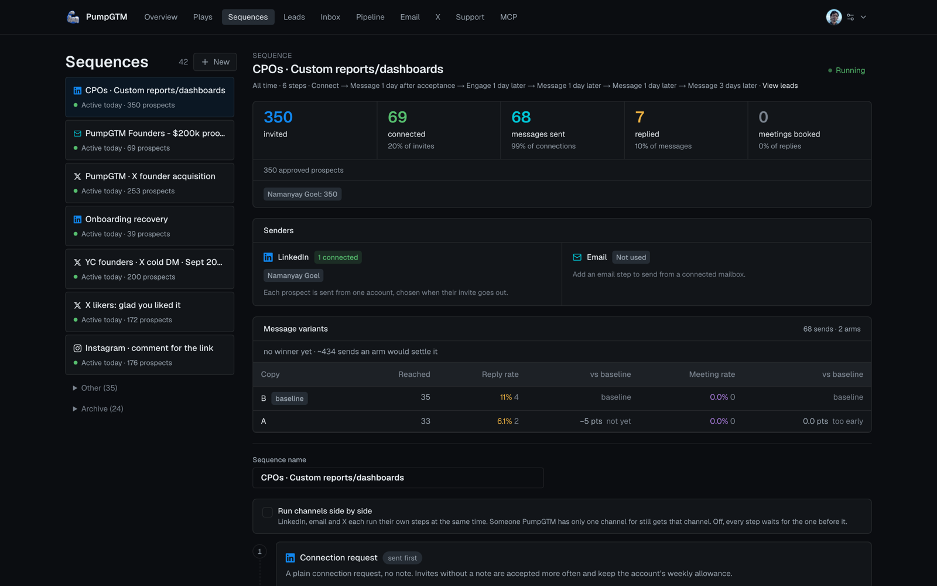Click the X icon beside X likers sequence
Screen dimensions: 937x586
[77, 305]
